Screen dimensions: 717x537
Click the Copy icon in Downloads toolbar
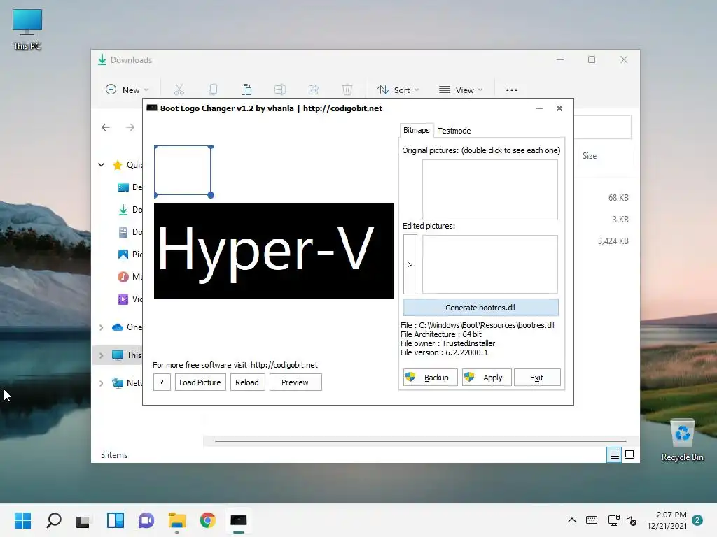coord(213,89)
